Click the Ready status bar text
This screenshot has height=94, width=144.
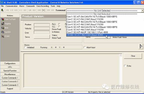click(x=3, y=92)
